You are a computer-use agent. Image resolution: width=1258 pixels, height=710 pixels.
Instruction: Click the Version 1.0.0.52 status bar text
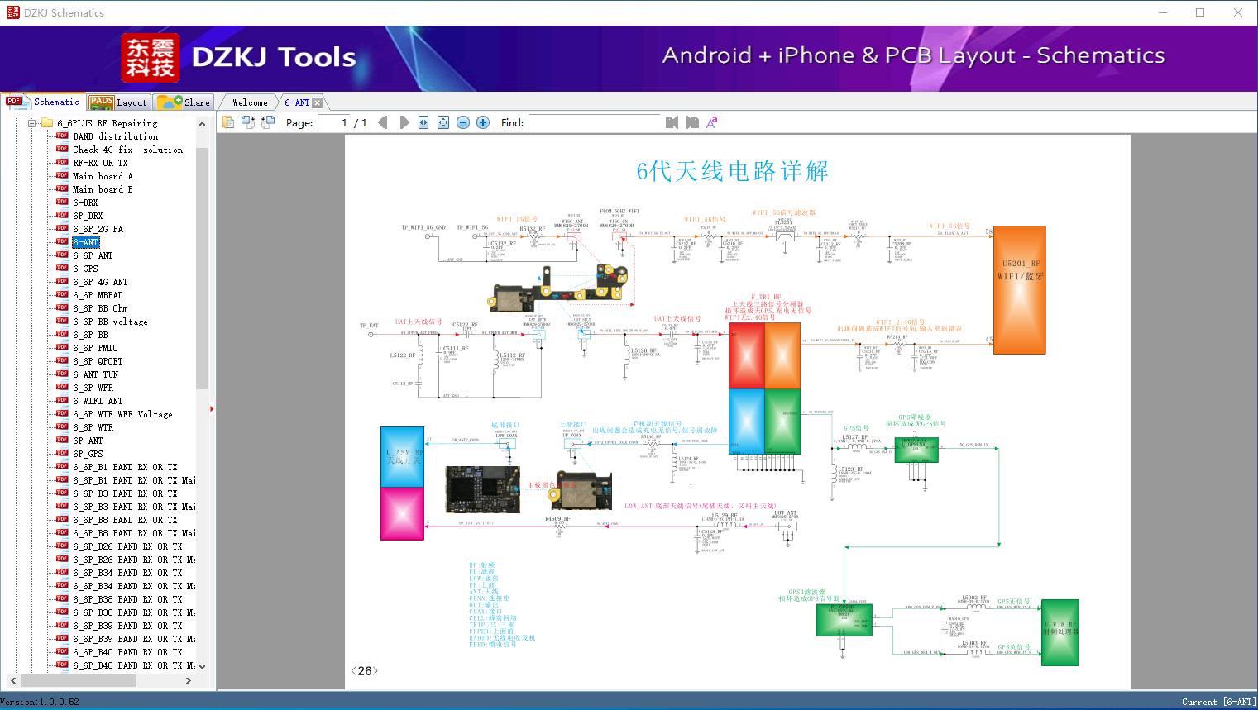41,702
